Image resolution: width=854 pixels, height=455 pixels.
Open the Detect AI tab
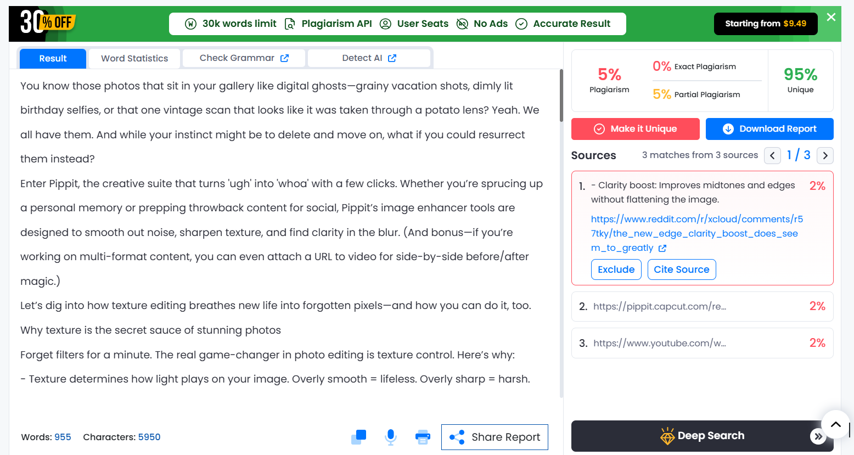pyautogui.click(x=369, y=58)
